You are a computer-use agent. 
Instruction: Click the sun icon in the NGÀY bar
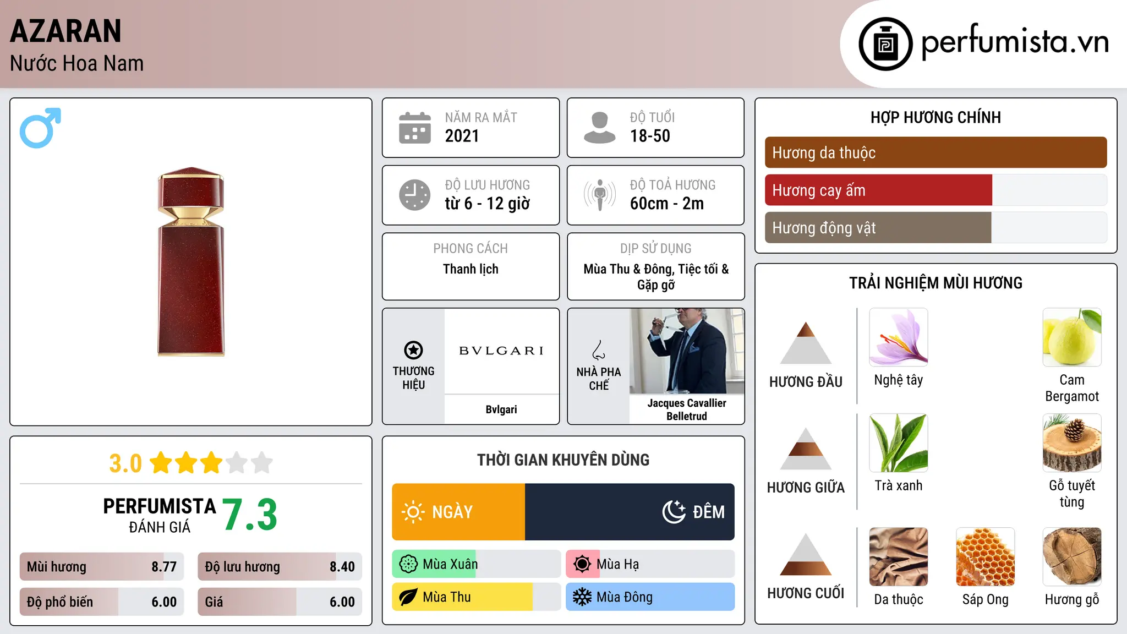pos(413,512)
